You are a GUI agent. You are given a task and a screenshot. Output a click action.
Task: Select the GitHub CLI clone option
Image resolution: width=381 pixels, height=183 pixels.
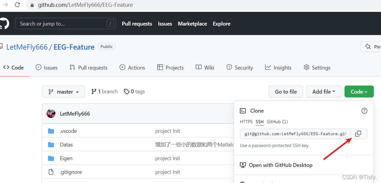click(x=277, y=122)
